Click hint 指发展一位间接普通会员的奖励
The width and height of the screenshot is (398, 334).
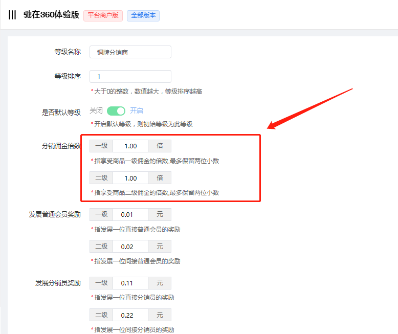(x=136, y=261)
